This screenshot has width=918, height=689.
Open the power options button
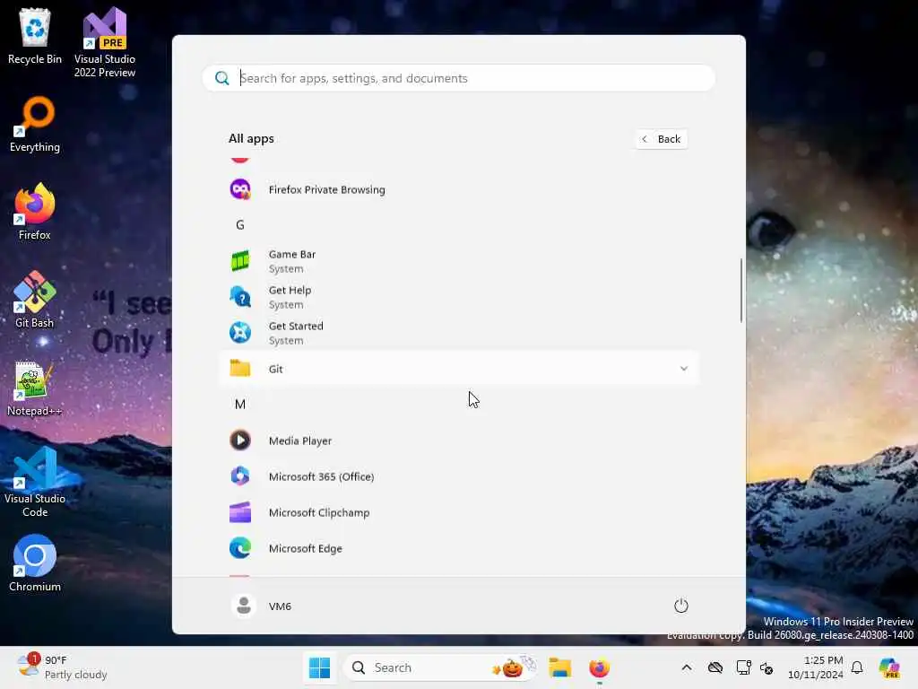point(680,606)
